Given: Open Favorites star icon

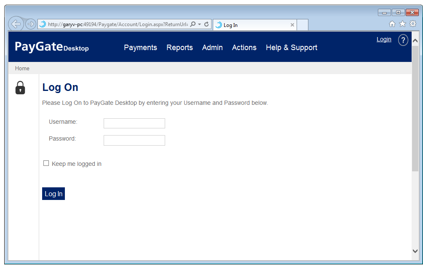Looking at the screenshot, I should 402,24.
